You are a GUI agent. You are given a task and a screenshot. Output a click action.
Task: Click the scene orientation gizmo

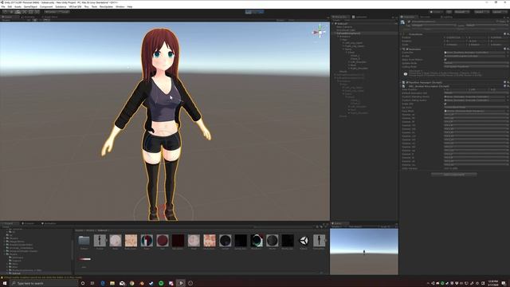[x=320, y=32]
